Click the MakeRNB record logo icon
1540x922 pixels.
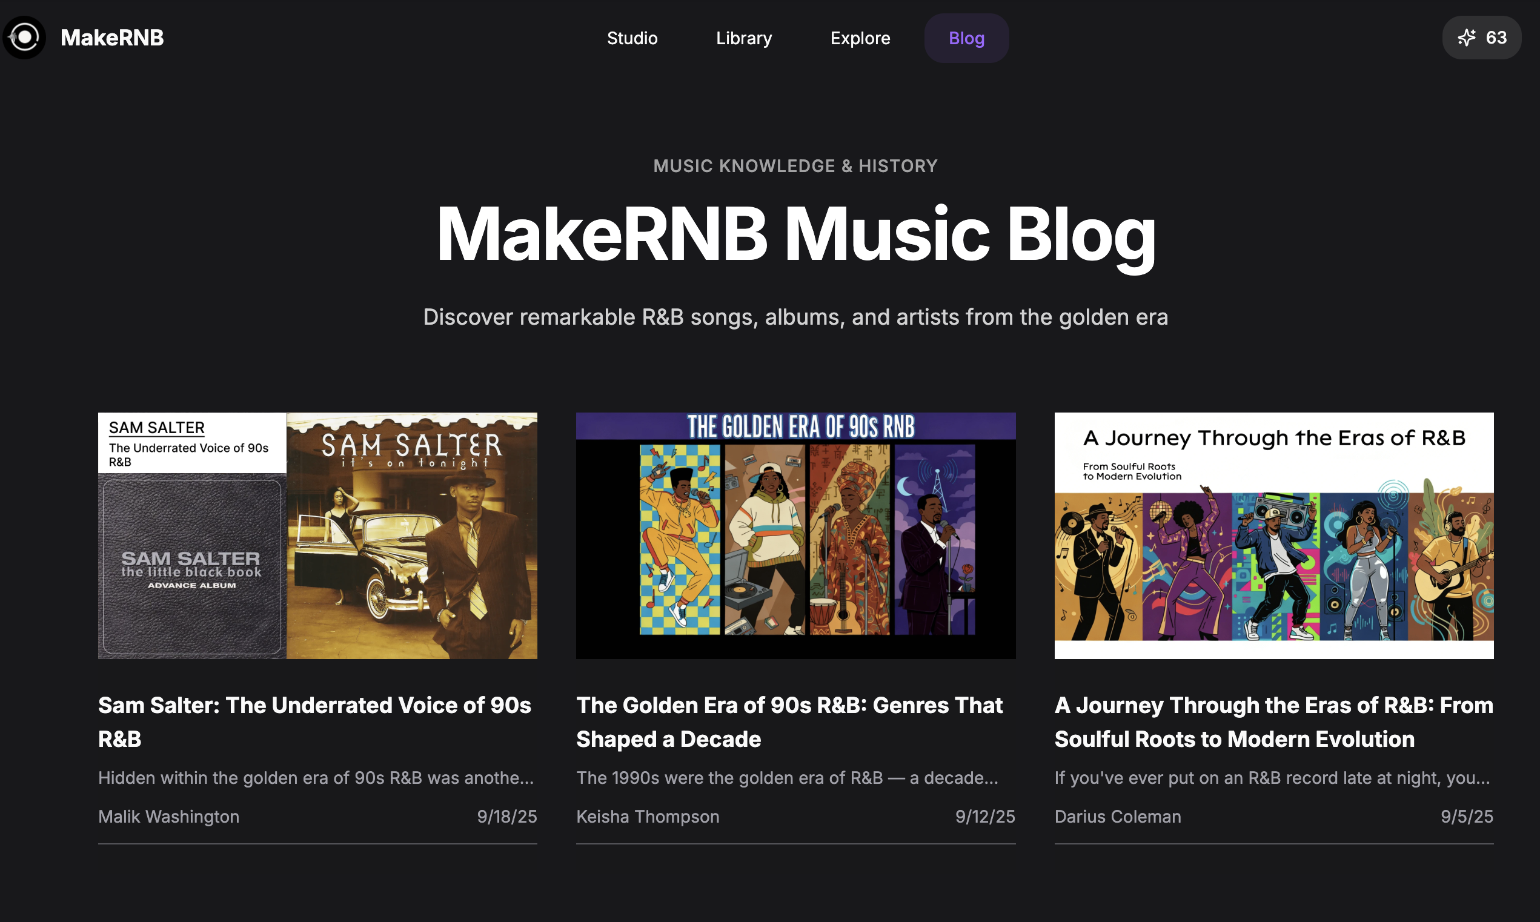coord(24,38)
